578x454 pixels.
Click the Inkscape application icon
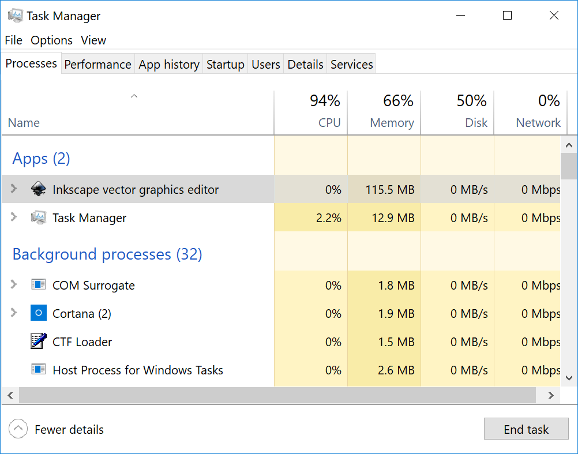[x=38, y=189]
